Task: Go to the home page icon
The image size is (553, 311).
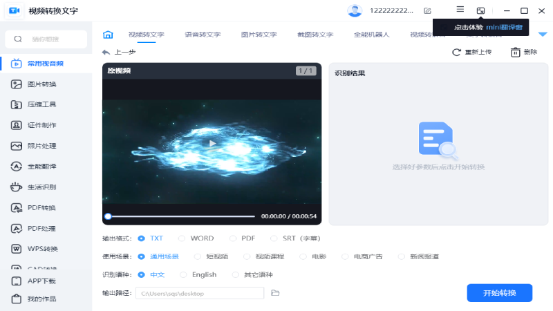Action: coord(108,35)
